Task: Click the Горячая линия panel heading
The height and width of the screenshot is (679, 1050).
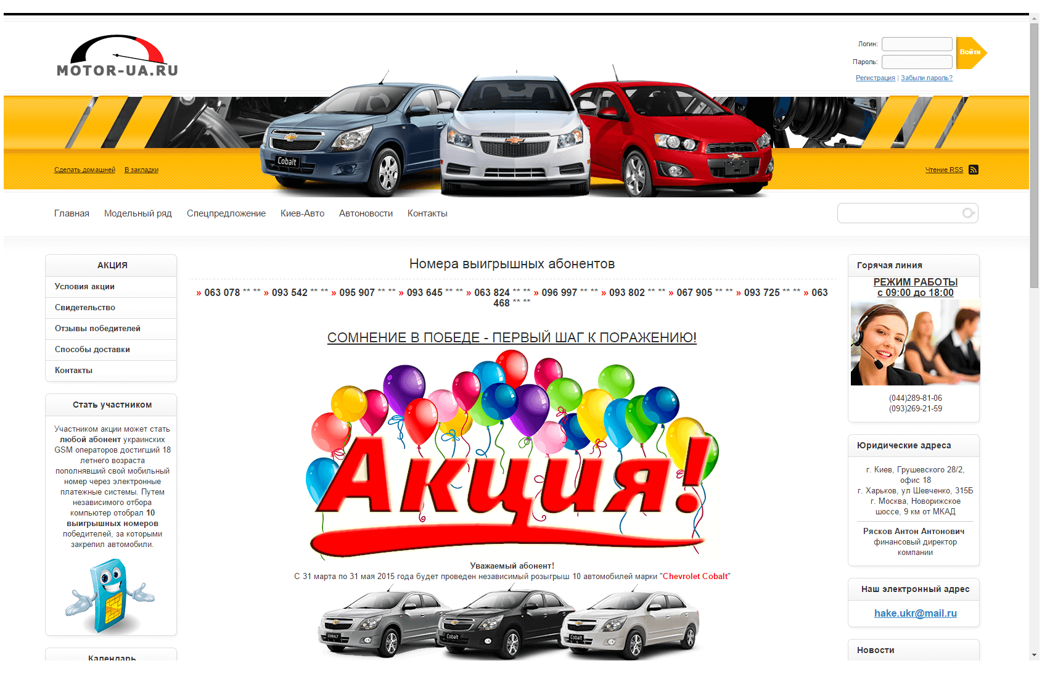Action: pyautogui.click(x=890, y=265)
